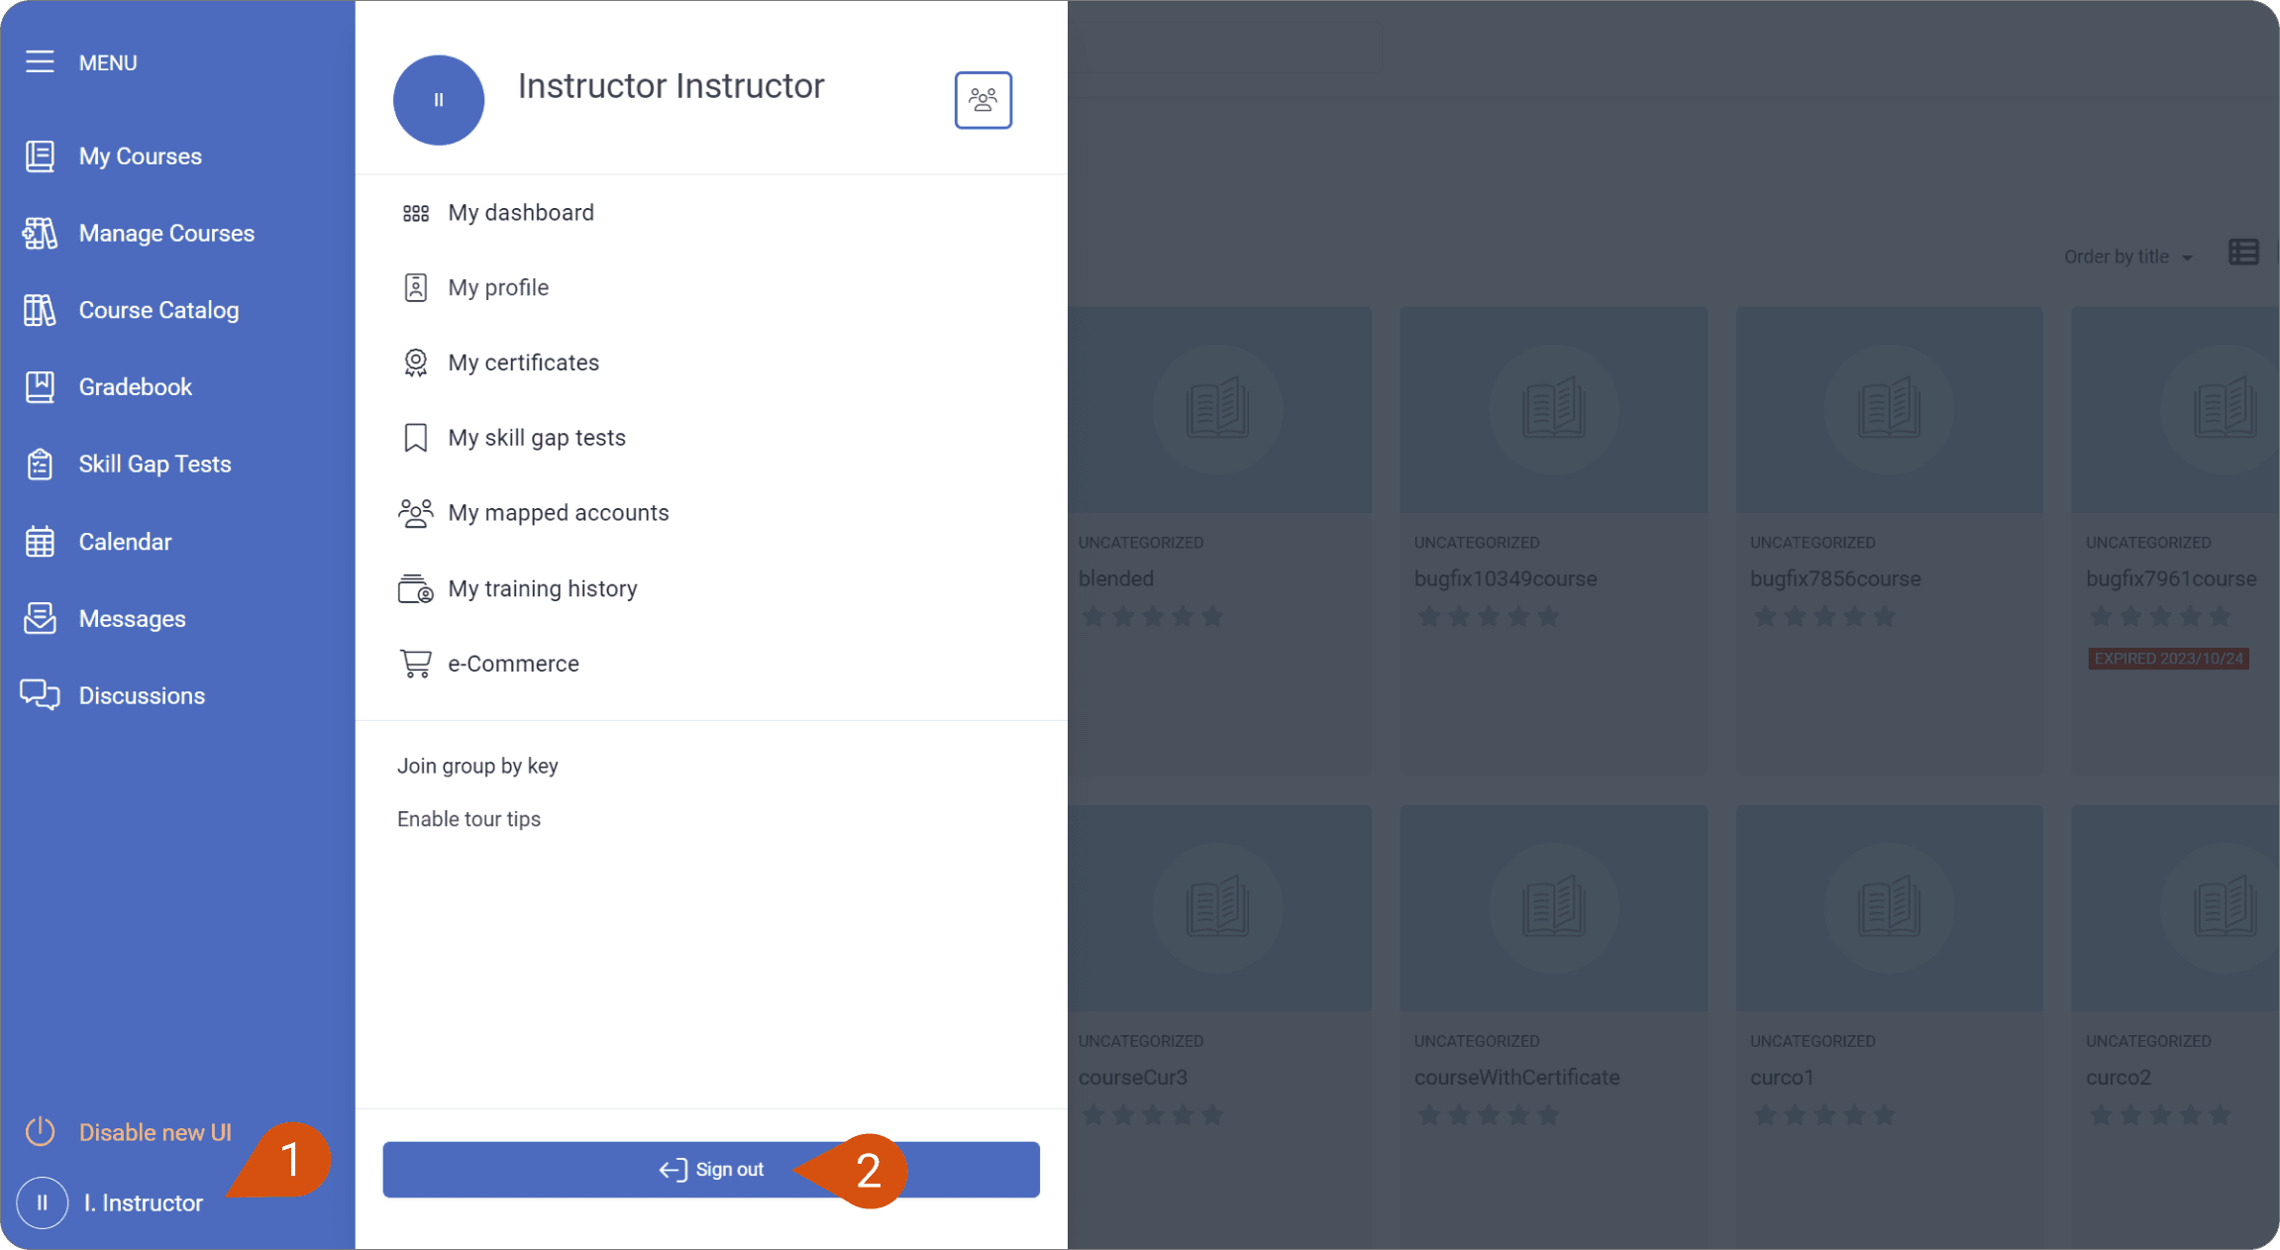Image resolution: width=2280 pixels, height=1250 pixels.
Task: Click the sidebar I. Instructor avatar circle
Action: 42,1202
